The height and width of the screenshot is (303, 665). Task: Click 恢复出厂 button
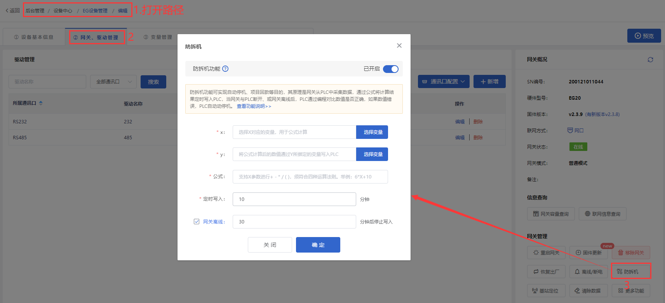(x=546, y=272)
